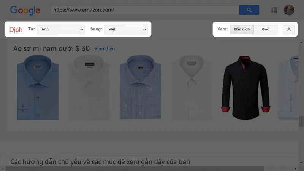The width and height of the screenshot is (304, 171).
Task: Open the 'Xem thêm' link
Action: coord(106,49)
